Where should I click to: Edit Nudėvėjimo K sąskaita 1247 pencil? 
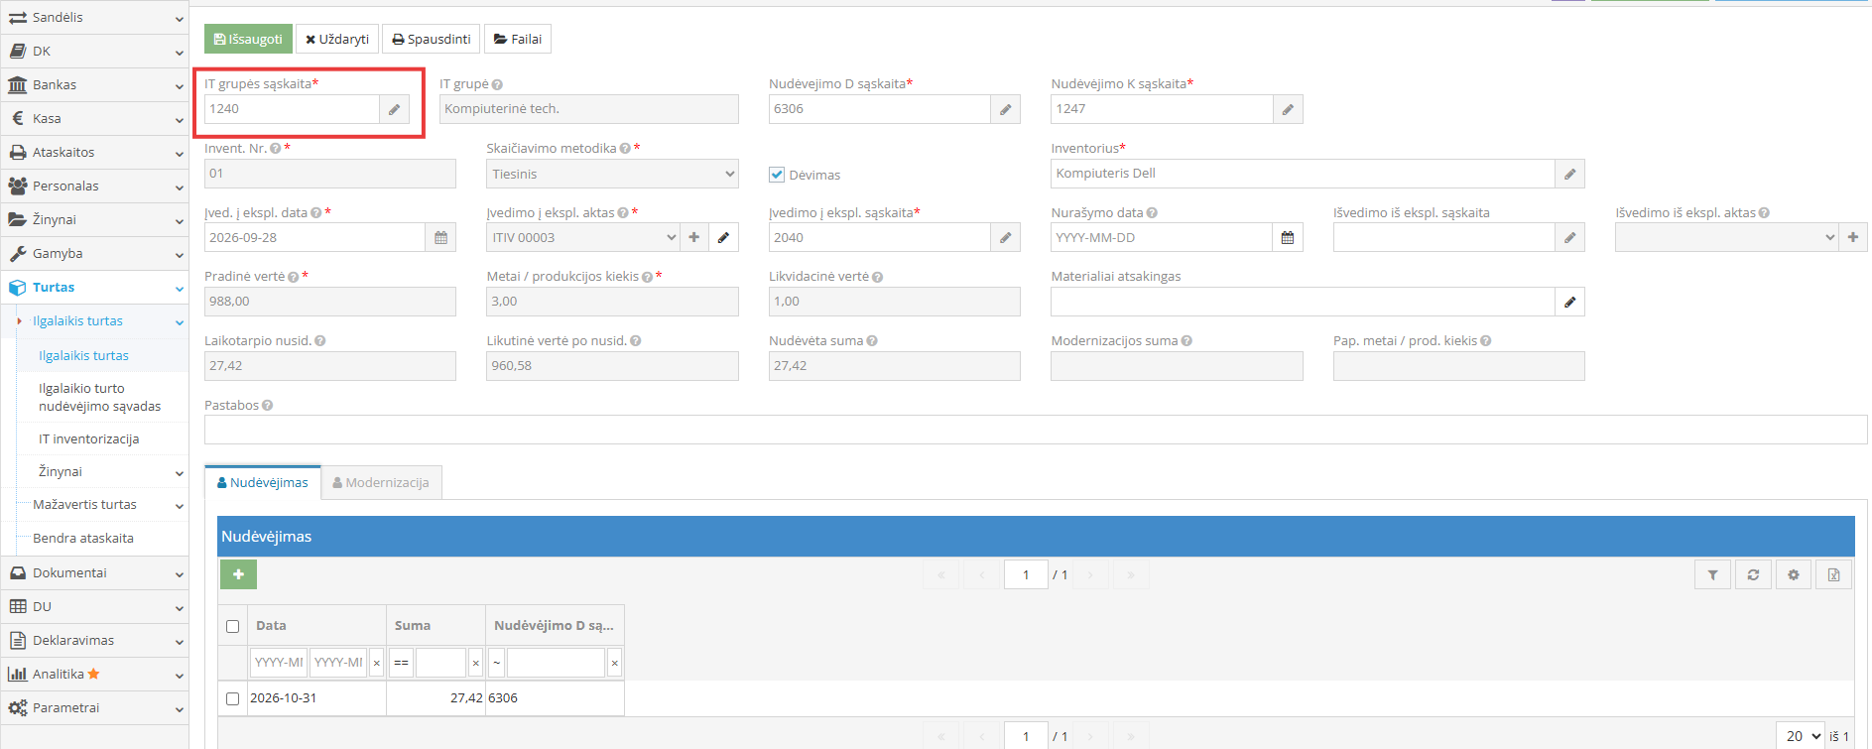coord(1288,109)
